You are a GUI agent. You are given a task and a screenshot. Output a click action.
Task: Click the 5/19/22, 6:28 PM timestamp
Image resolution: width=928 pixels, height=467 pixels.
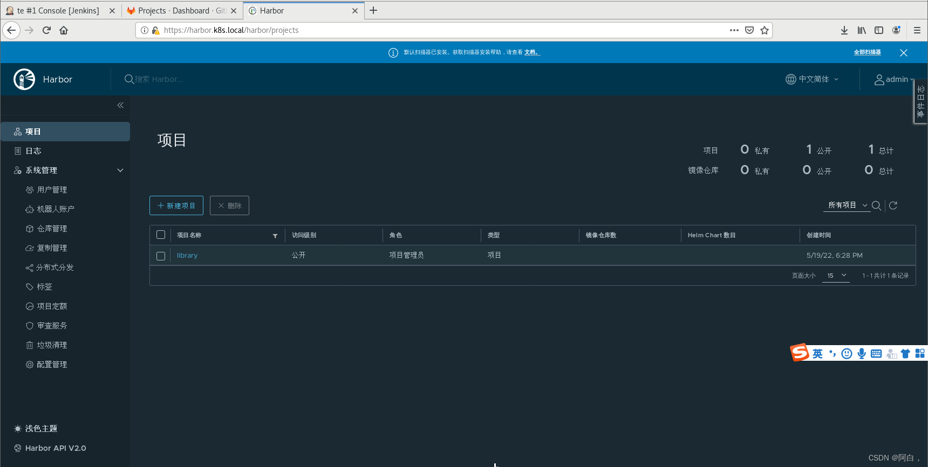pos(835,256)
